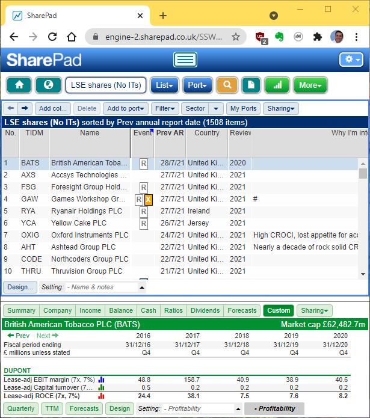This screenshot has width=370, height=418.
Task: Switch to the Company tab
Action: (x=58, y=310)
